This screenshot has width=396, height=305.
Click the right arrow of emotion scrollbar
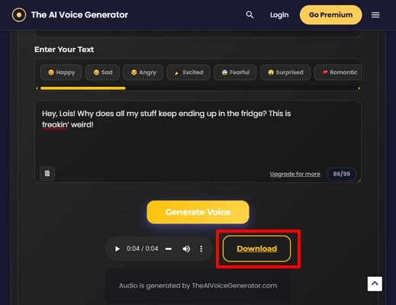click(359, 88)
